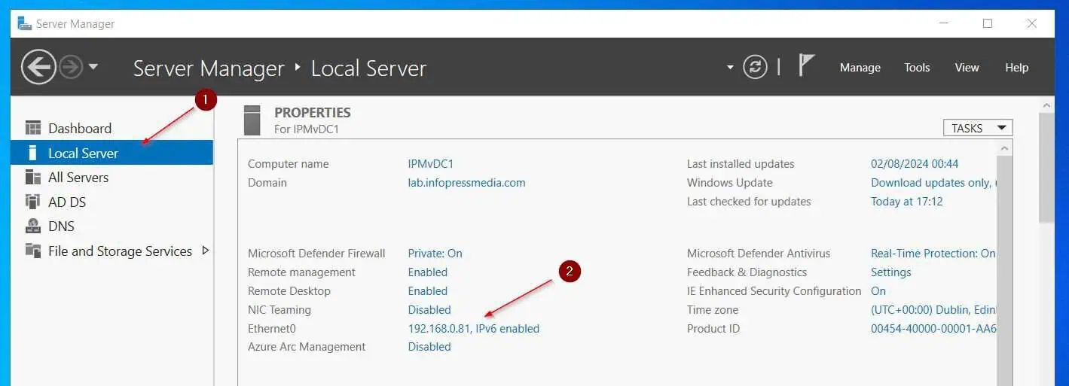The image size is (1069, 386).
Task: Open the notifications flag icon
Action: (806, 65)
